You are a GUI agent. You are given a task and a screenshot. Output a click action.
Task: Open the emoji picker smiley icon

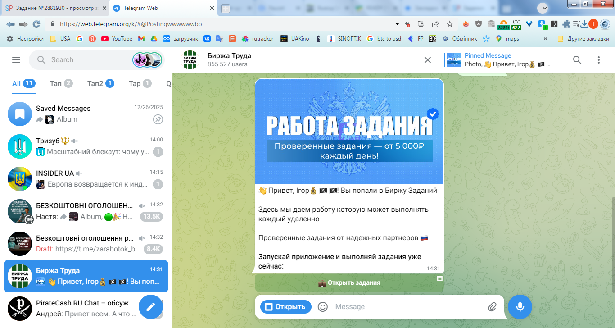(323, 307)
